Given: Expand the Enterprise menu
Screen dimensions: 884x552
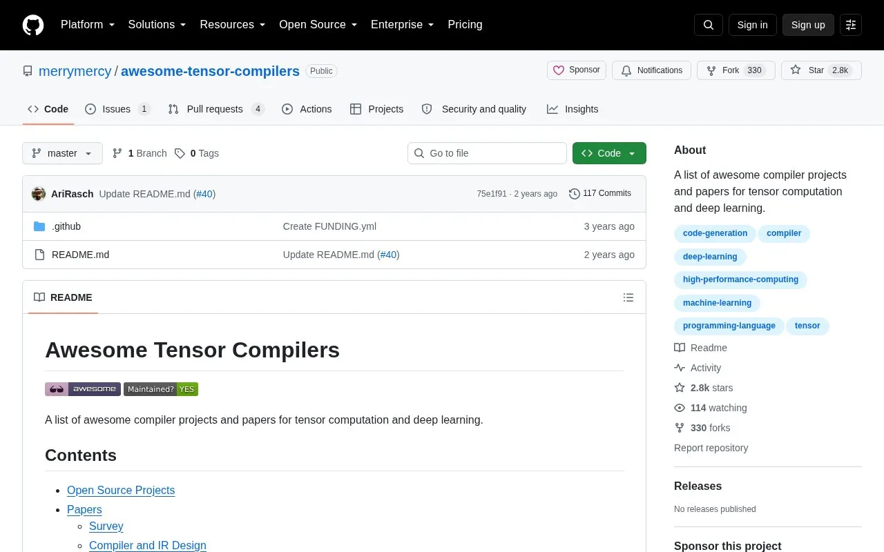Looking at the screenshot, I should tap(403, 25).
